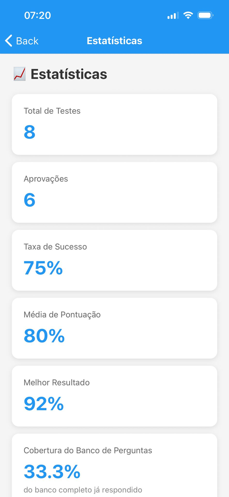Open the Melhor Resultado card
Screen dimensions: 229x497
114,396
